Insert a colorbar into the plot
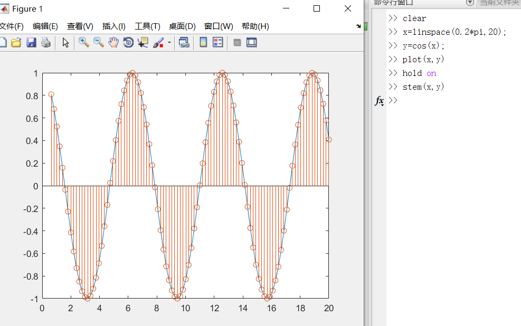Image resolution: width=521 pixels, height=326 pixels. click(203, 42)
